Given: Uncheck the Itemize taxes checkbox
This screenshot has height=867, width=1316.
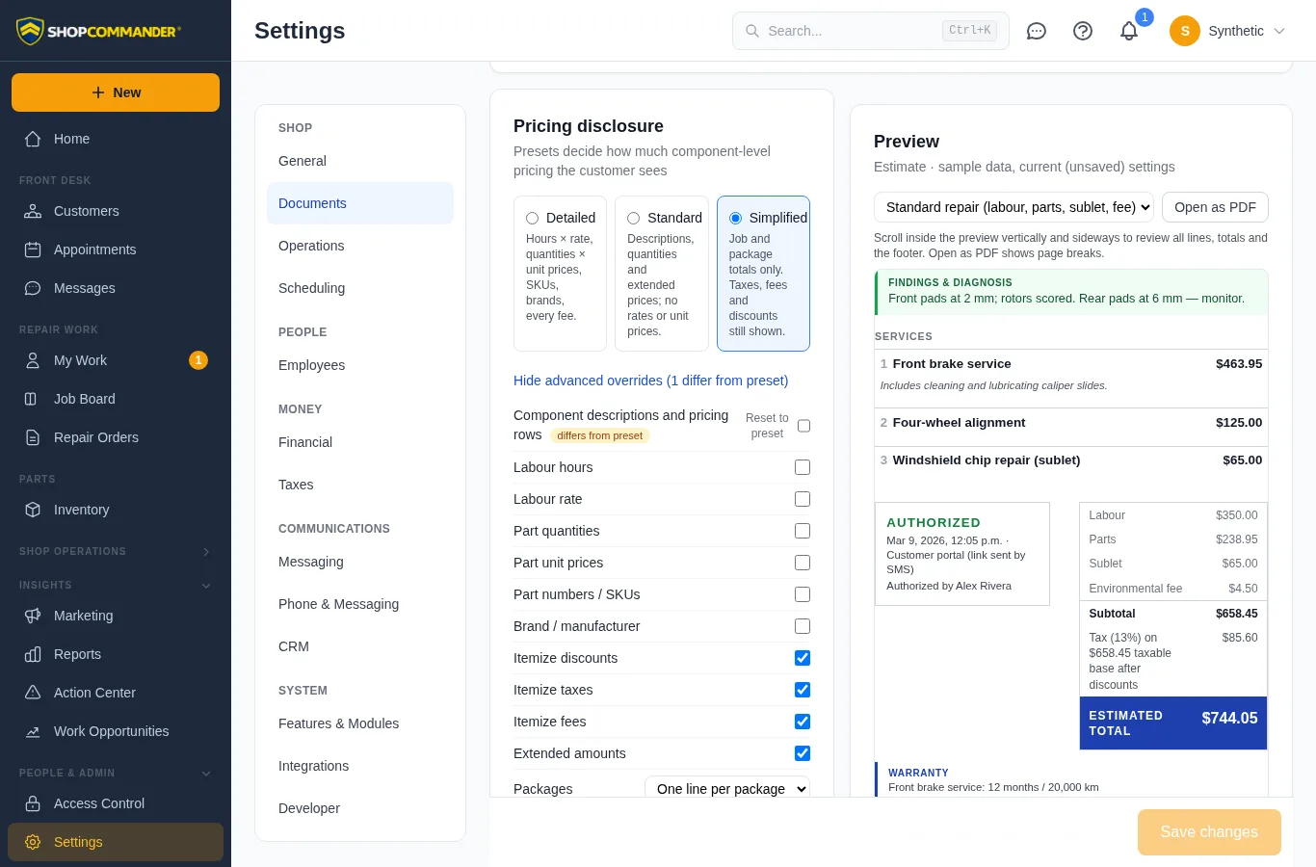Looking at the screenshot, I should (x=803, y=690).
